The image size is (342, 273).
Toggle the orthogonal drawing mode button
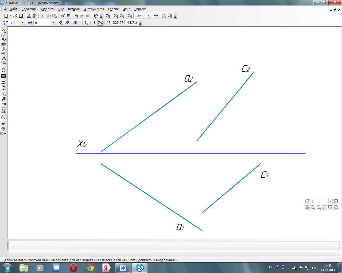94,23
